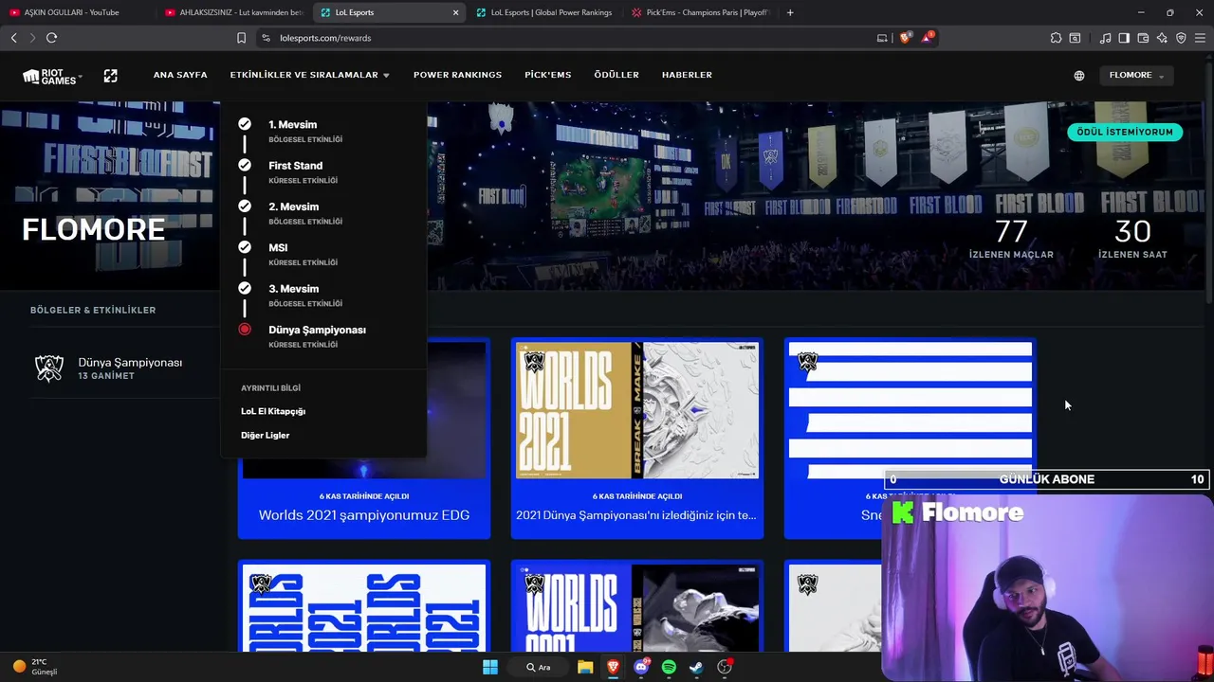Open weather widget showing 21°C Güneşli
The width and height of the screenshot is (1214, 682).
(x=34, y=667)
